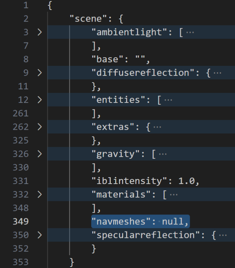This screenshot has width=235, height=268.
Task: Click the 1.0 value of "iblintensity"
Action: [x=187, y=181]
